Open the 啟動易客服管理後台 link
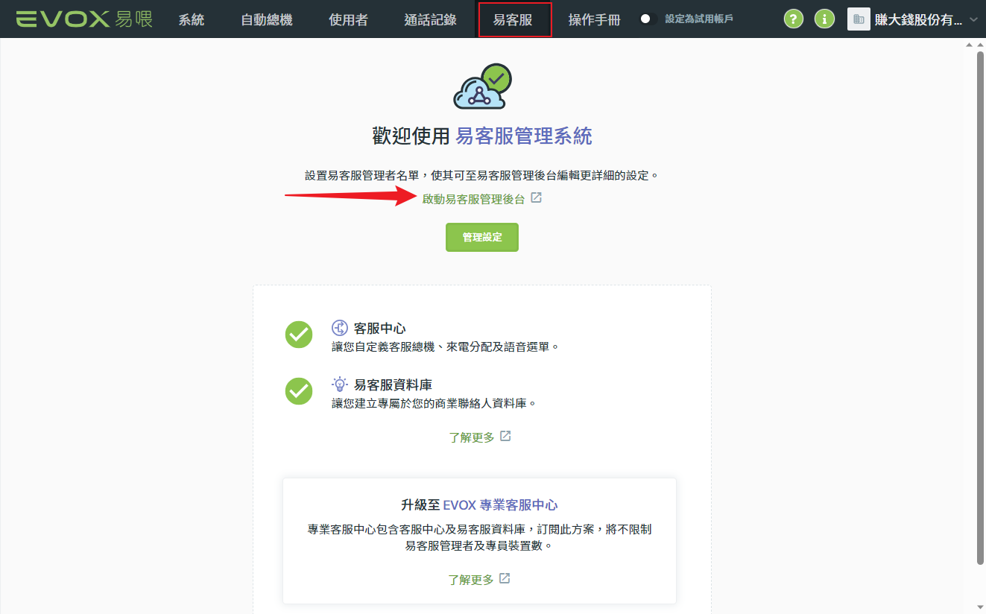The height and width of the screenshot is (614, 986). click(x=473, y=199)
